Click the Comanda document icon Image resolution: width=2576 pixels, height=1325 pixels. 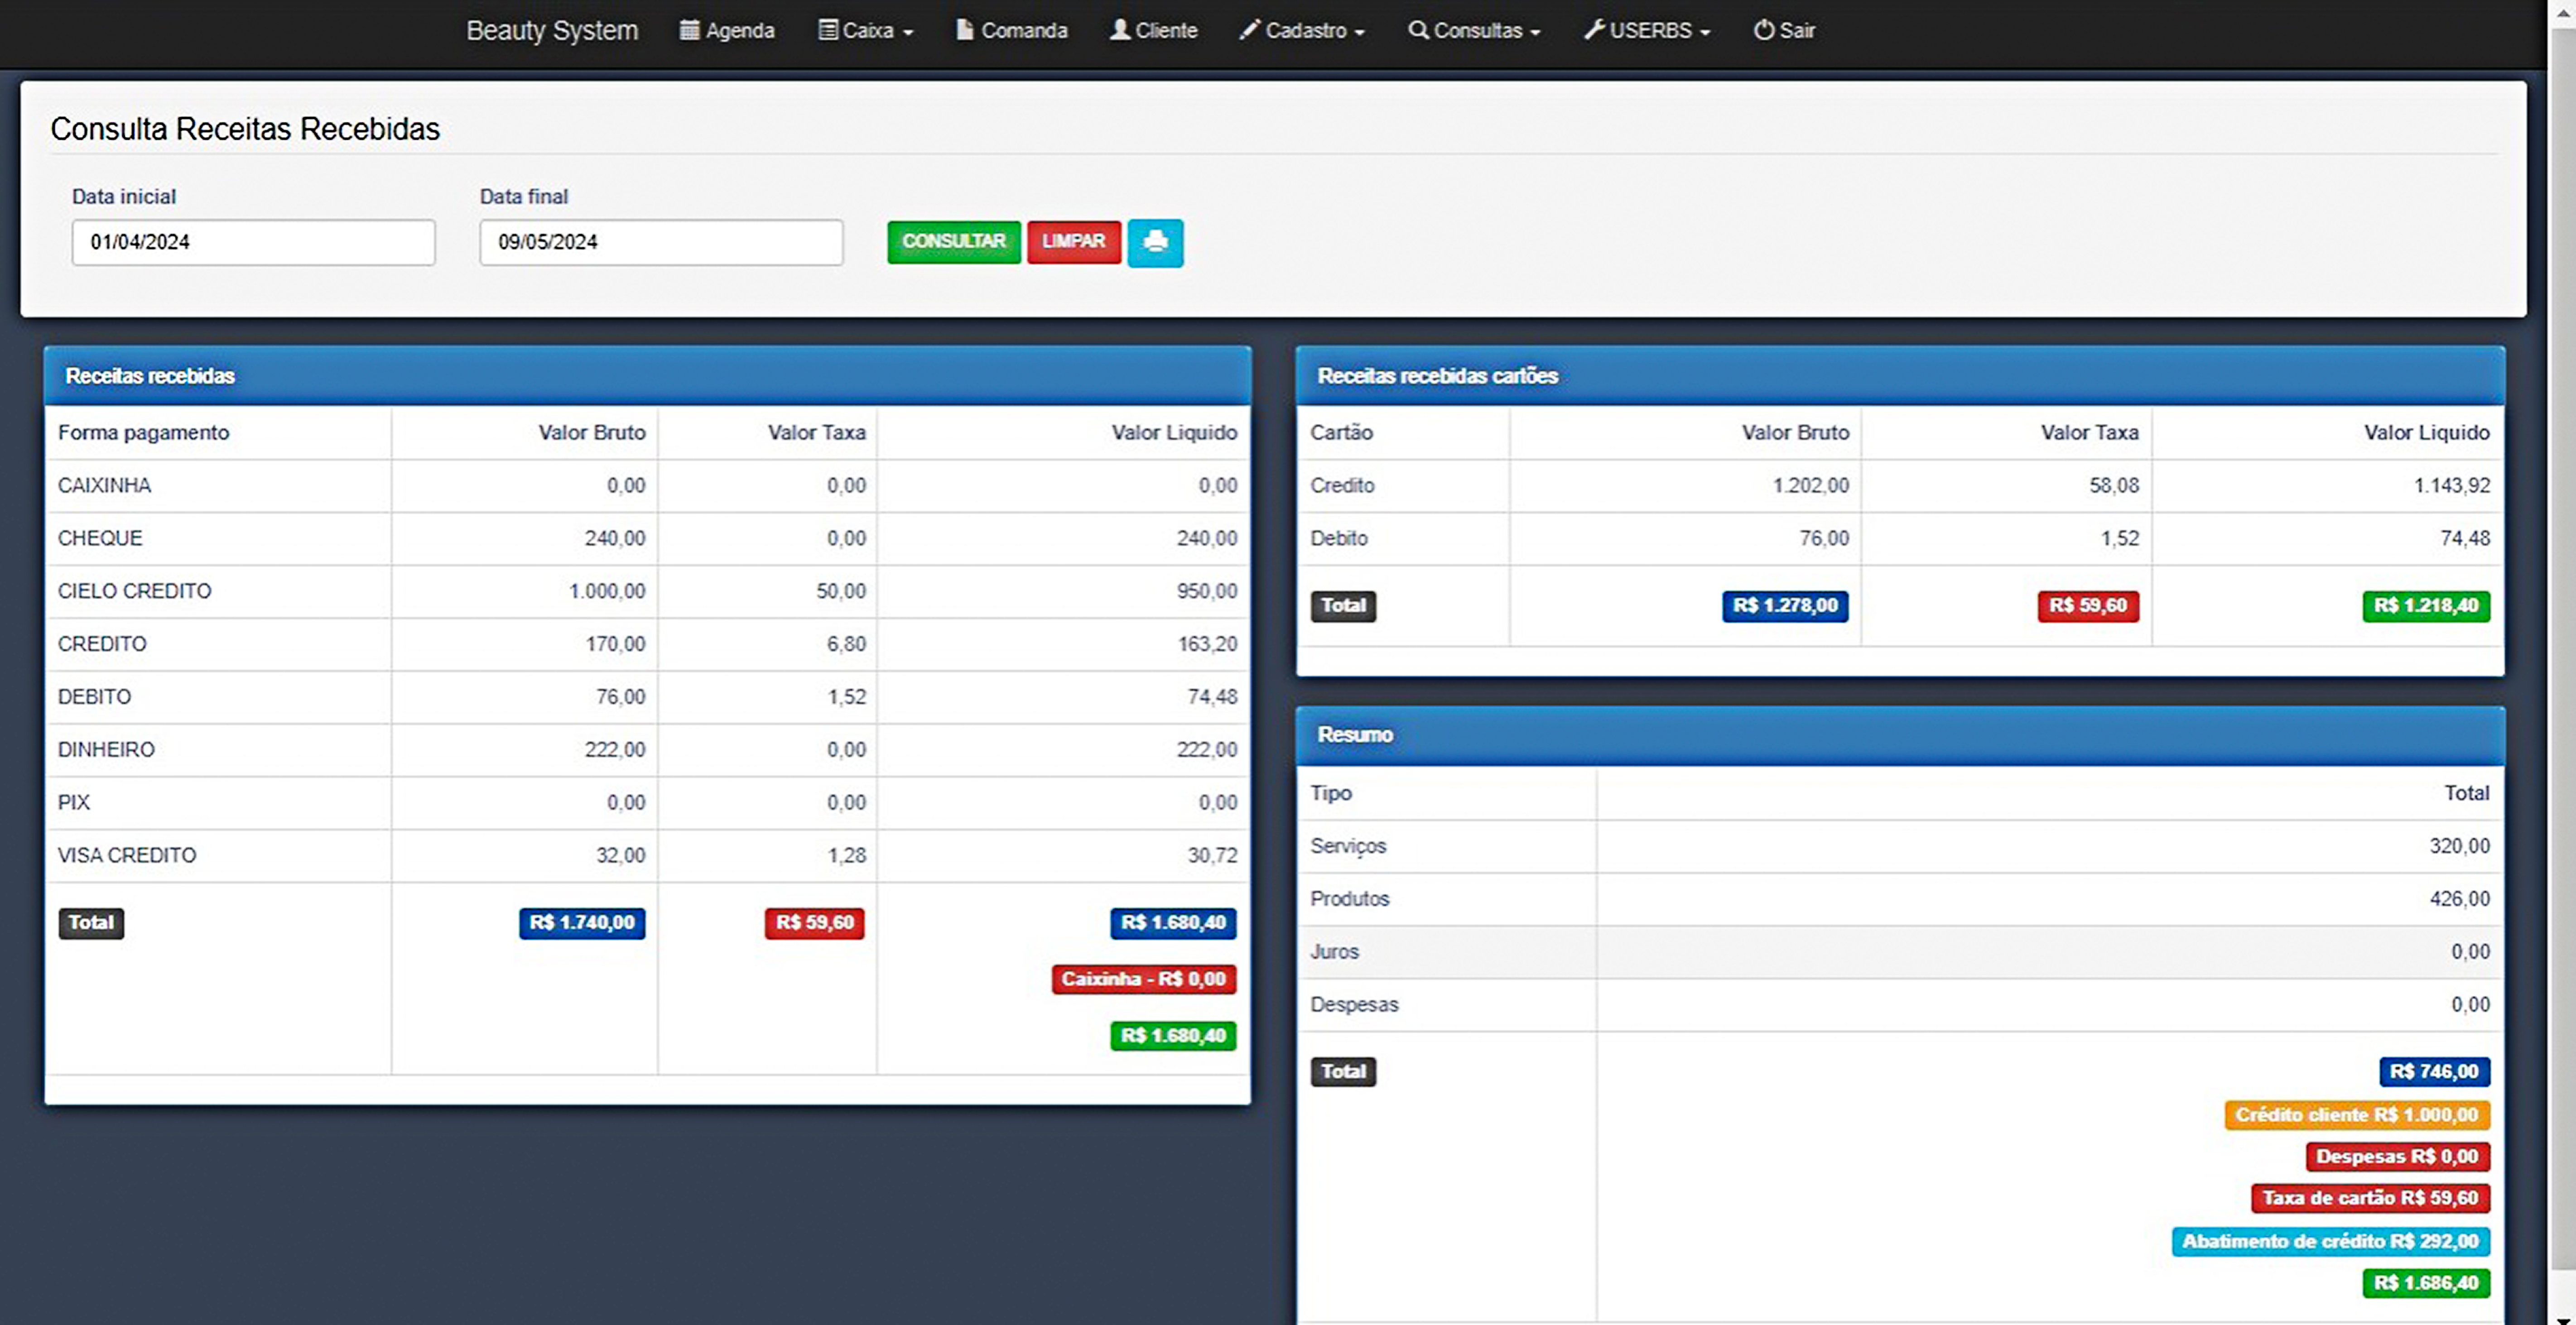click(x=965, y=30)
